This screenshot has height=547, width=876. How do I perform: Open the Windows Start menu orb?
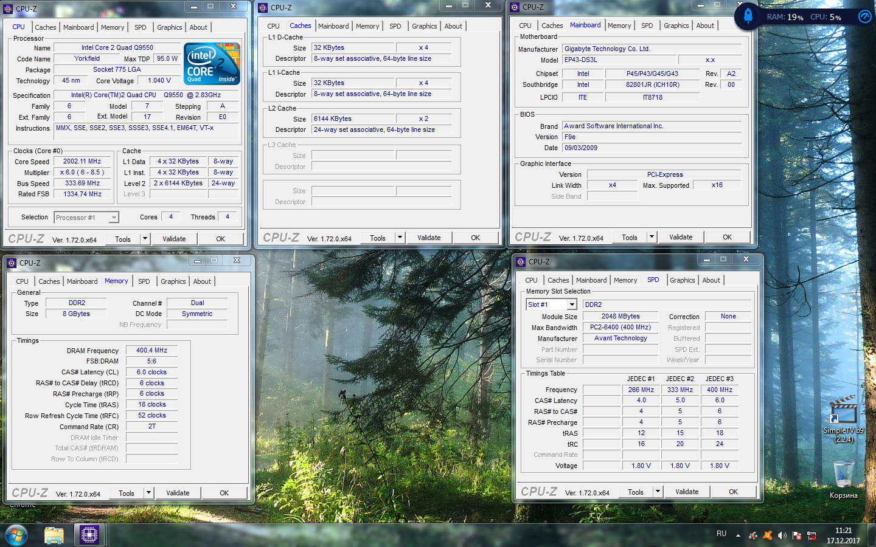pyautogui.click(x=16, y=535)
